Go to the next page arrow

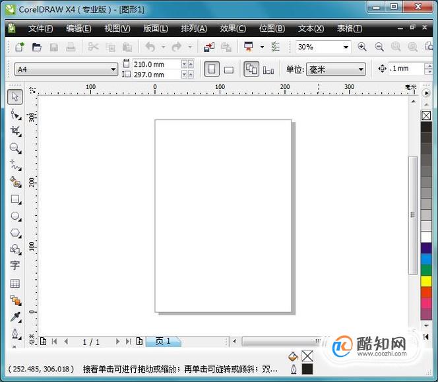[x=117, y=341]
